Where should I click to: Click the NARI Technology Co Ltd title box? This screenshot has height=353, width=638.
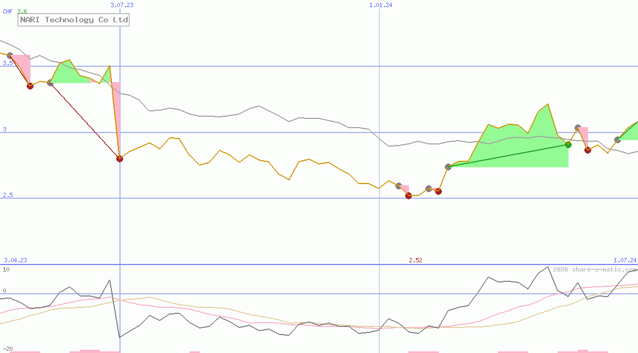point(73,20)
